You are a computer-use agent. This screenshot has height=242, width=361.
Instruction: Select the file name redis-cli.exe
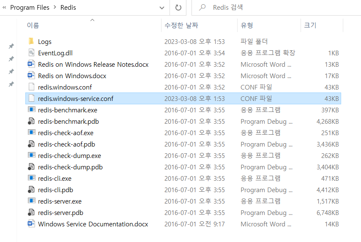(55, 178)
